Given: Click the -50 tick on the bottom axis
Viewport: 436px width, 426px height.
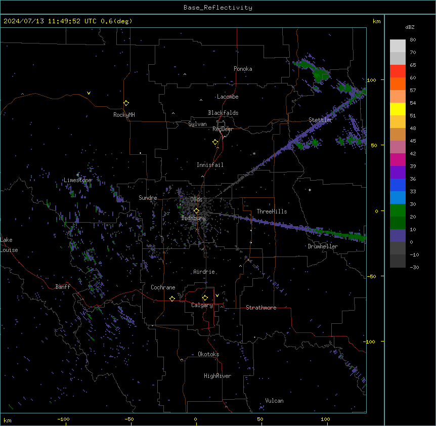Looking at the screenshot, I should (129, 419).
